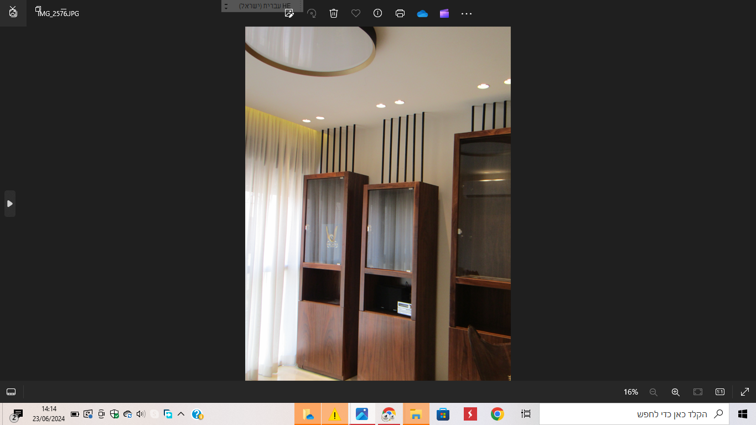The height and width of the screenshot is (425, 756).
Task: Switch to the Photos app on the taskbar
Action: (362, 414)
